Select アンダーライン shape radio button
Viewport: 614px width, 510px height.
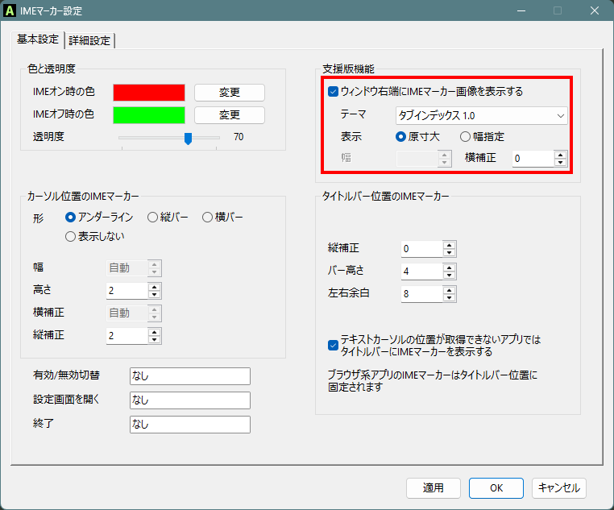pyautogui.click(x=70, y=218)
